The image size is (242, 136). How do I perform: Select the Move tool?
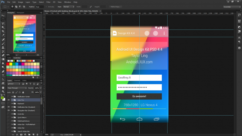tap(3, 16)
